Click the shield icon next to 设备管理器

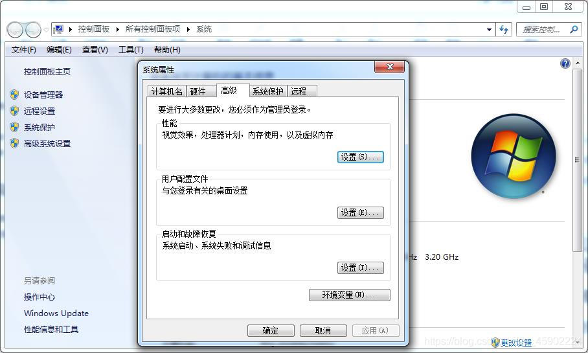point(14,95)
